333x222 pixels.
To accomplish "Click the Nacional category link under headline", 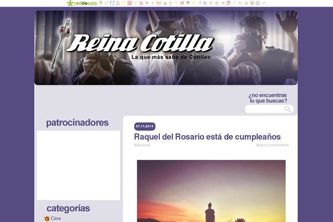I will coord(142,145).
